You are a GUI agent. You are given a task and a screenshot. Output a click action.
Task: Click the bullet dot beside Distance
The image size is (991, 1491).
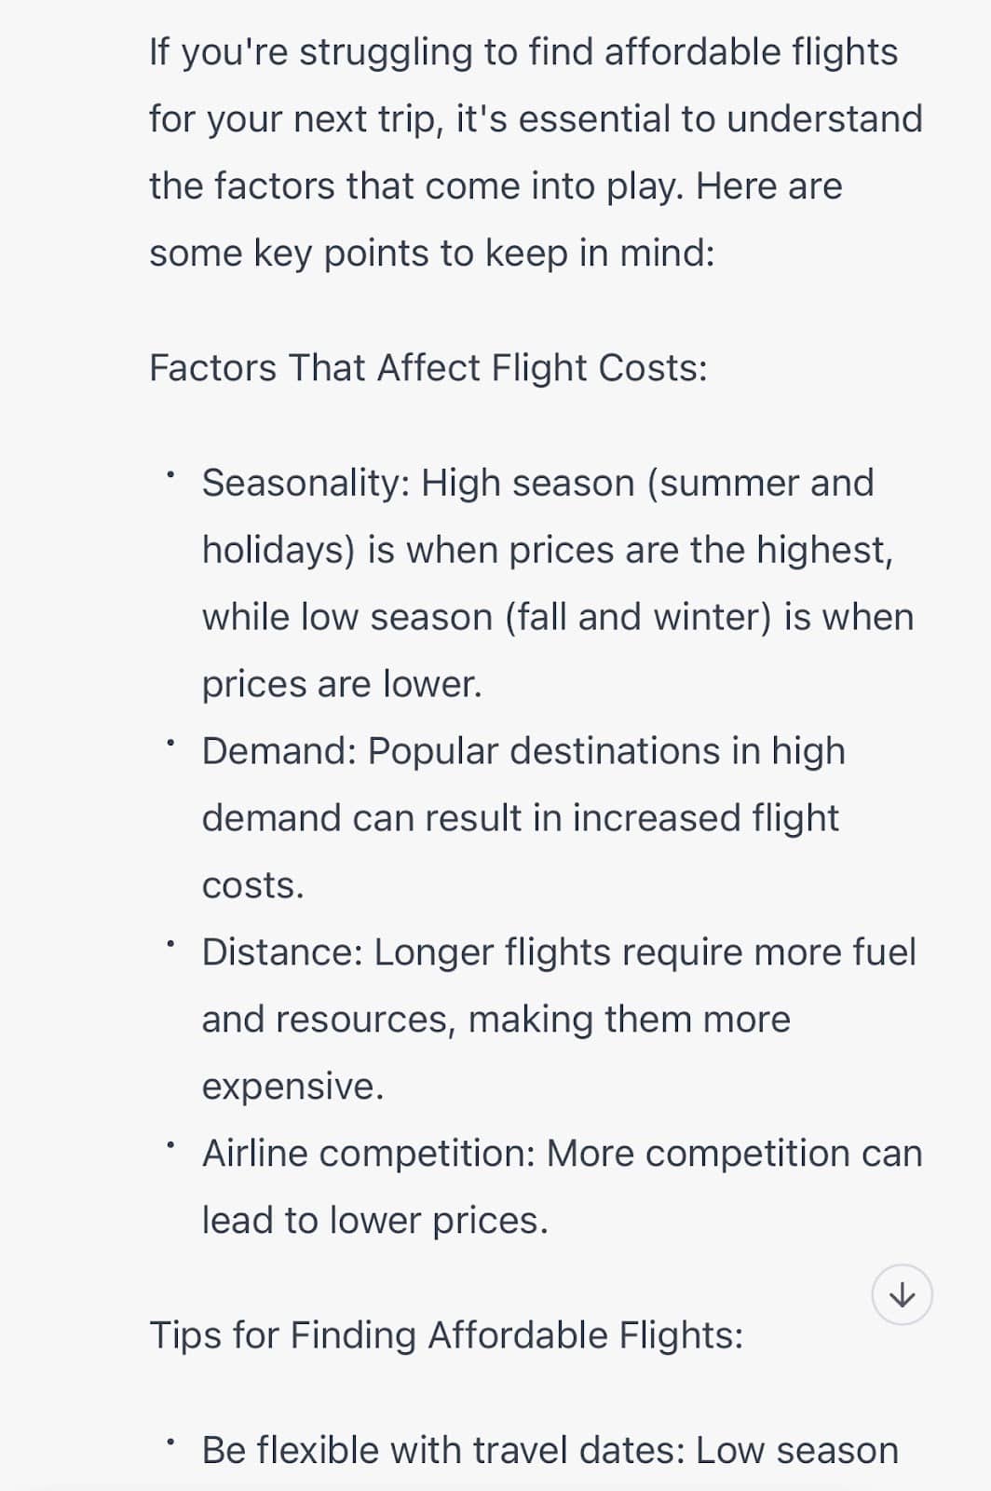pos(170,945)
